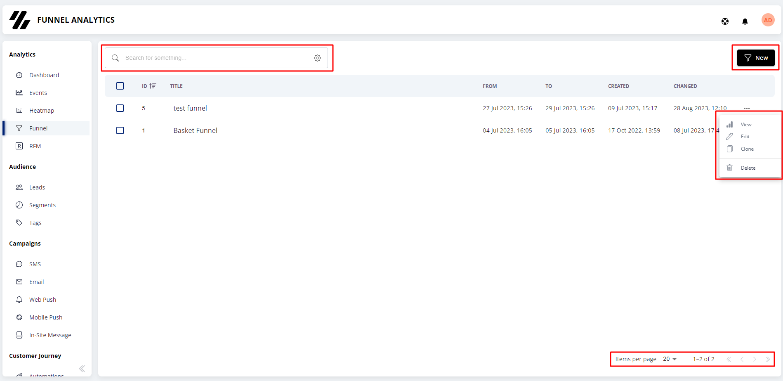This screenshot has height=381, width=783.
Task: Create a New funnel
Action: [x=756, y=58]
